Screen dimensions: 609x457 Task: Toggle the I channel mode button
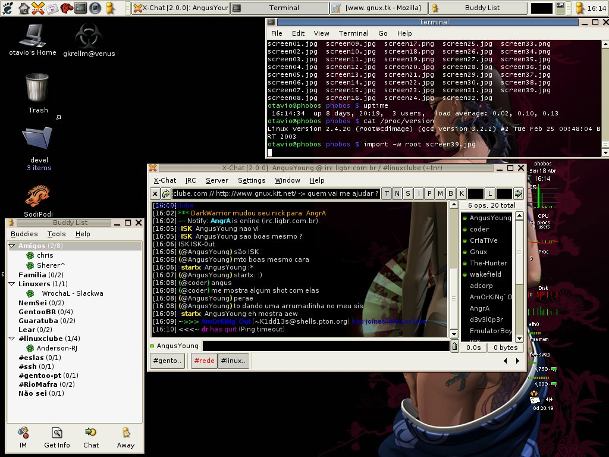coord(419,193)
